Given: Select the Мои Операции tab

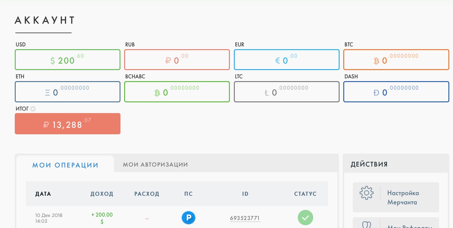Looking at the screenshot, I should coord(65,165).
